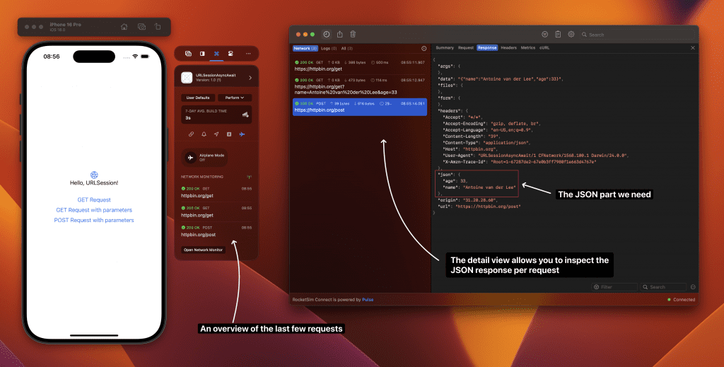
Task: Click the share icon in network monitor toolbar
Action: click(x=339, y=34)
